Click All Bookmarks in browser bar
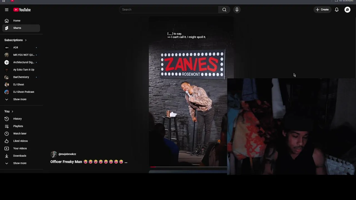356x200 pixels. [x=344, y=1]
